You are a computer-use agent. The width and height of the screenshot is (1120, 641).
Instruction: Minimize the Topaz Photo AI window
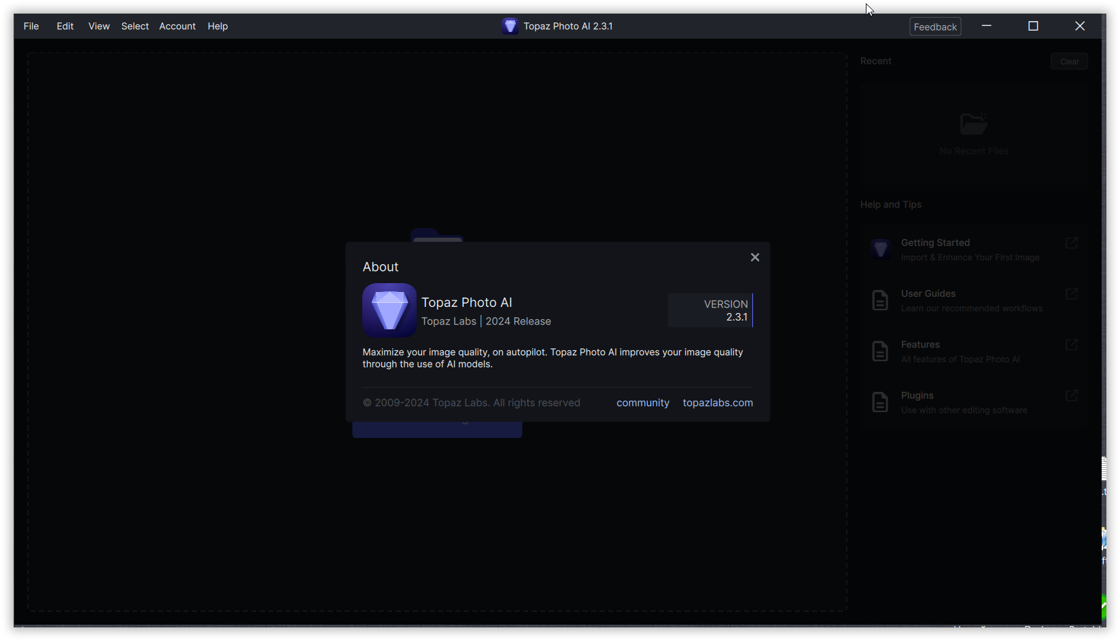tap(987, 26)
